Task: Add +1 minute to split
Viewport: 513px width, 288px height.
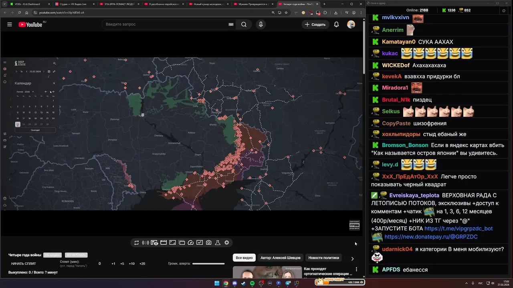Action: click(113, 264)
